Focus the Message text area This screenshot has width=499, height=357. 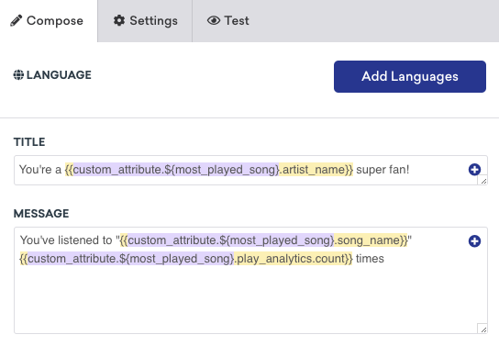point(250,280)
